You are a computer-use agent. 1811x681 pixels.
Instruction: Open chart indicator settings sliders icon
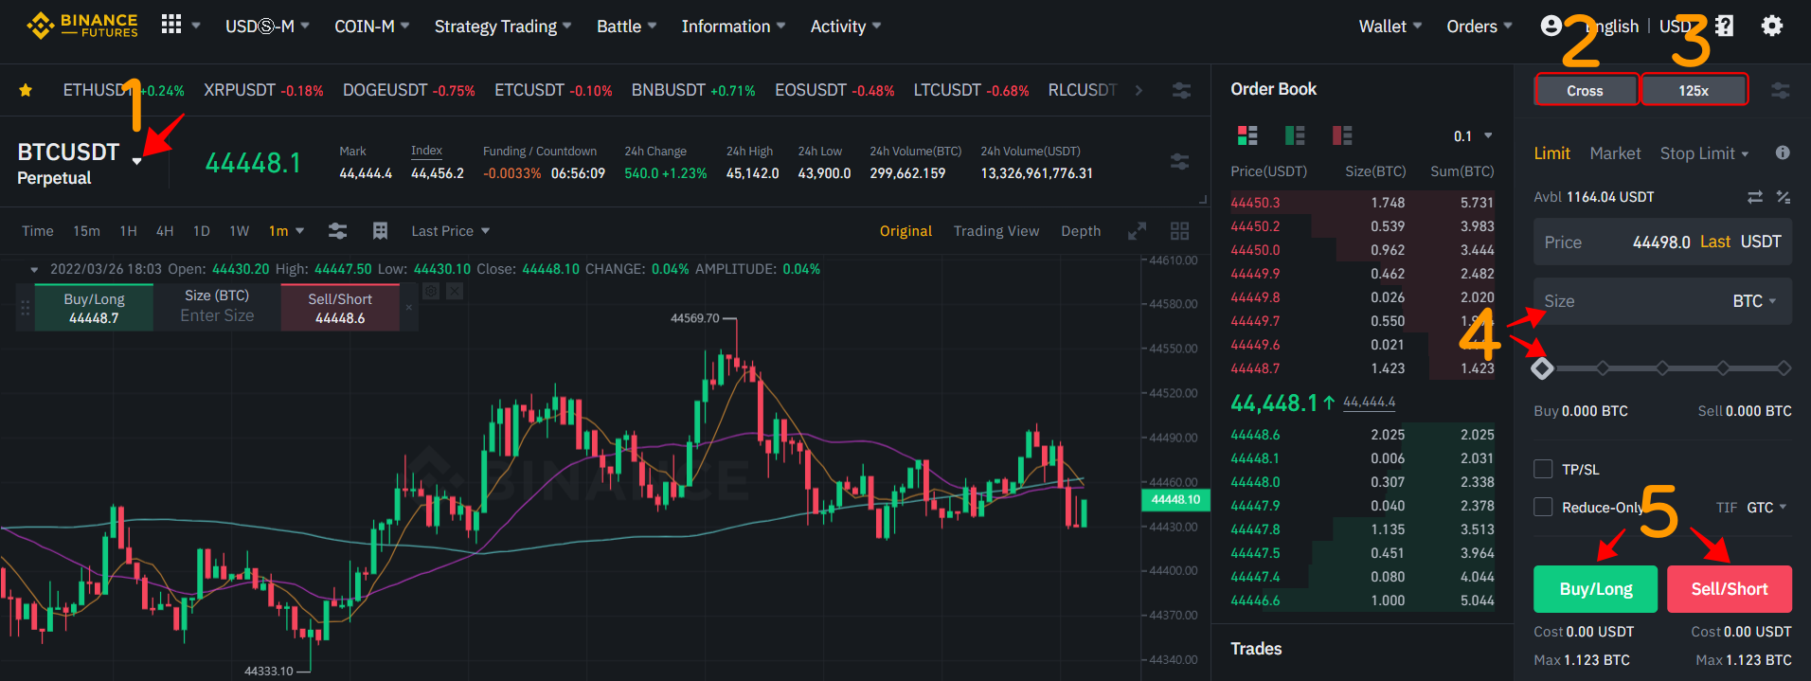[337, 231]
